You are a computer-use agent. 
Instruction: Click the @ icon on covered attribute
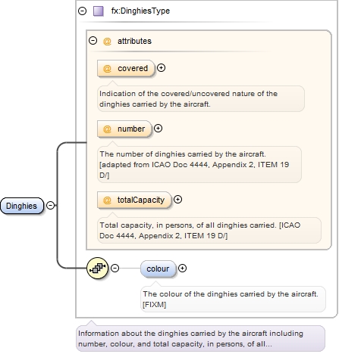coord(107,68)
